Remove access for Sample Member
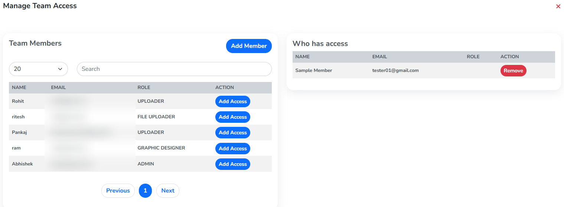The image size is (564, 207). pyautogui.click(x=513, y=70)
